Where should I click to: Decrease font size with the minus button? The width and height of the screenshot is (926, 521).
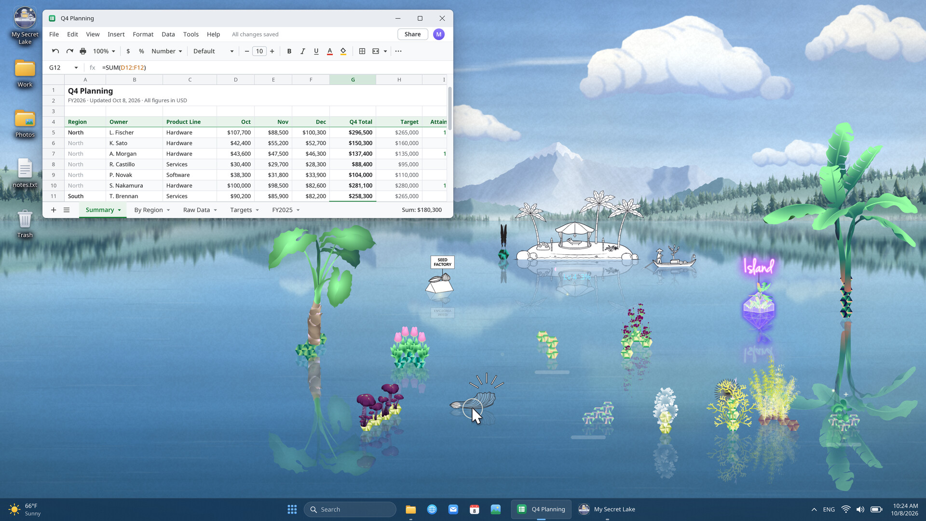coord(246,51)
